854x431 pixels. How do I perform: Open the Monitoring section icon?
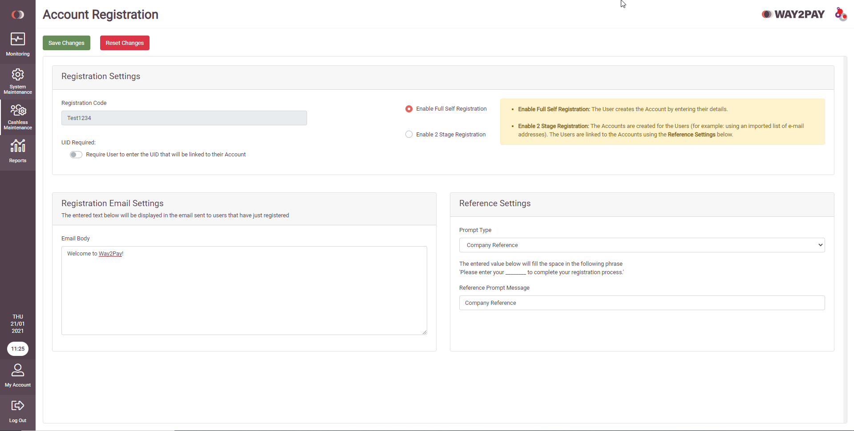(18, 39)
